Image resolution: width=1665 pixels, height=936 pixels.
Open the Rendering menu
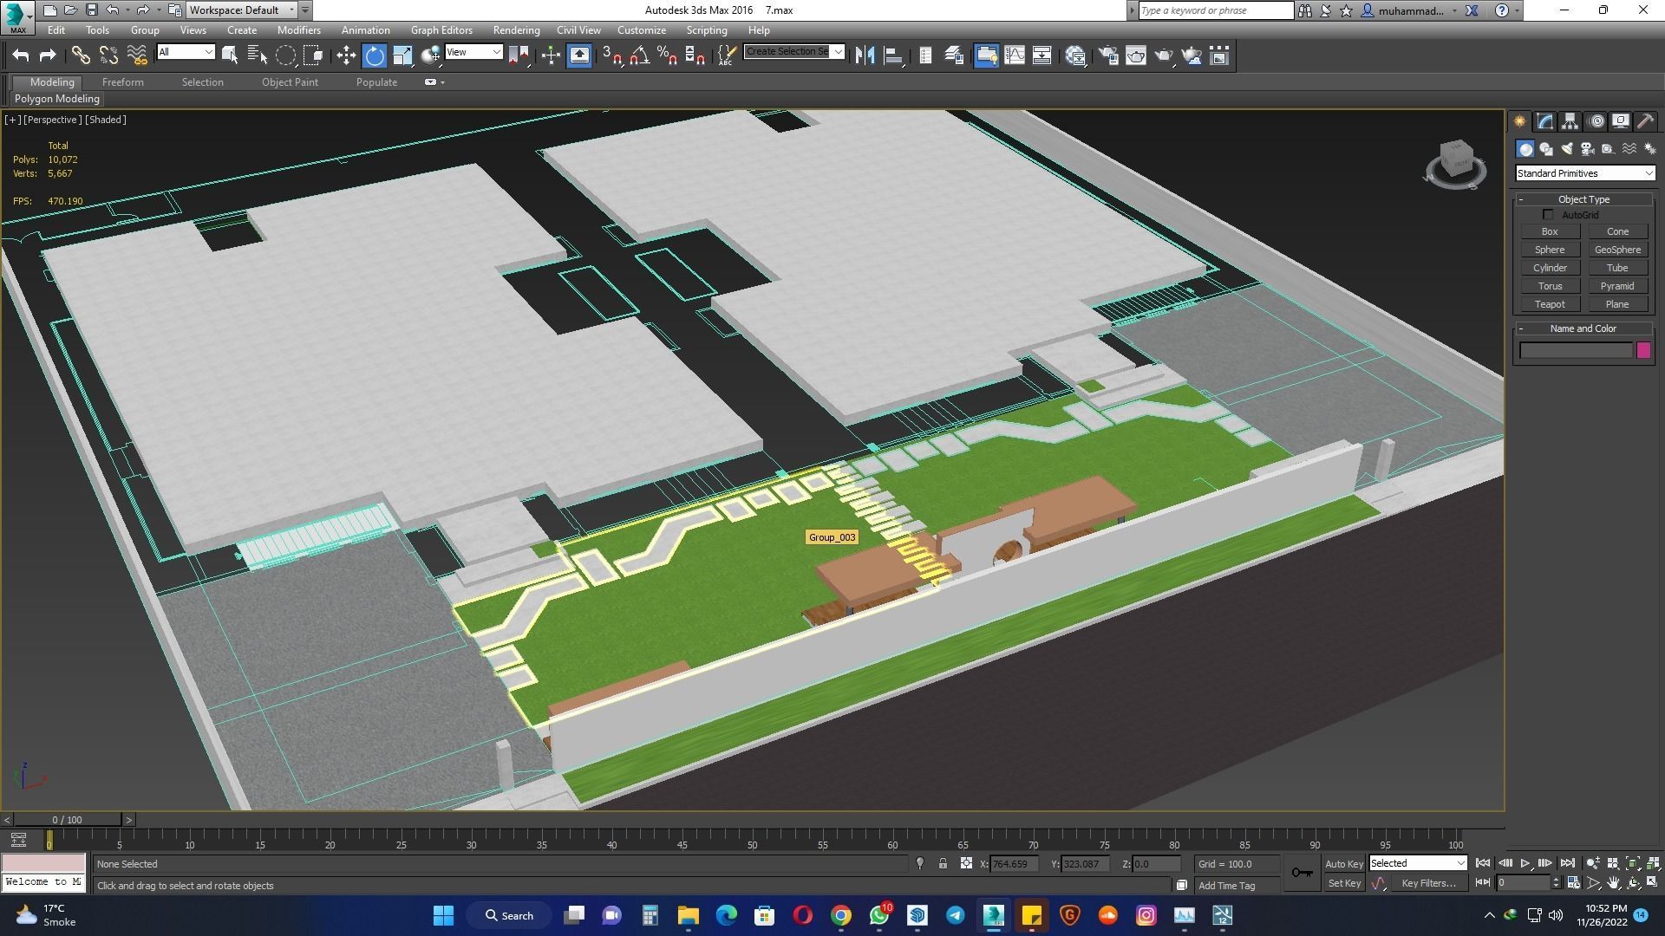(516, 29)
